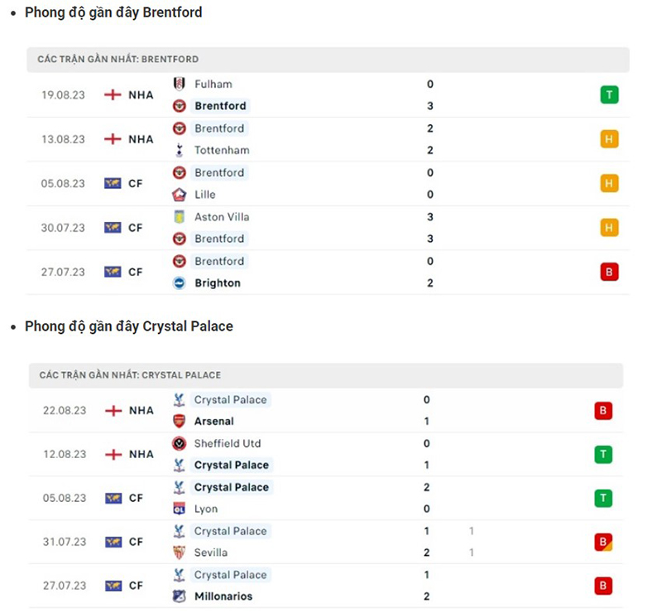Open the Brentford team name in the Fulham match
This screenshot has height=613, width=662.
click(x=220, y=106)
